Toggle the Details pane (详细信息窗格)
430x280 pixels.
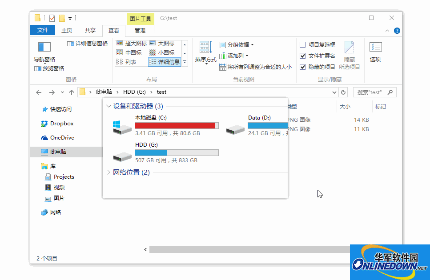coord(88,43)
